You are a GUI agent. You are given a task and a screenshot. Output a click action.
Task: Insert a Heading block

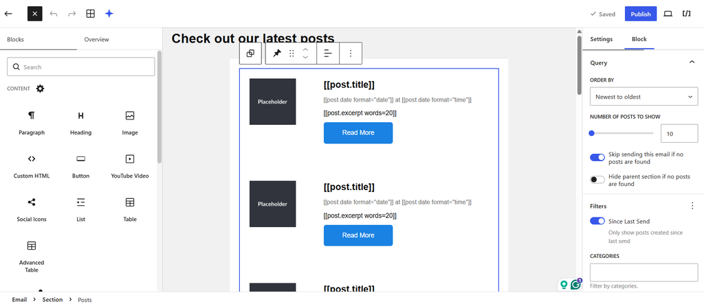tap(81, 123)
